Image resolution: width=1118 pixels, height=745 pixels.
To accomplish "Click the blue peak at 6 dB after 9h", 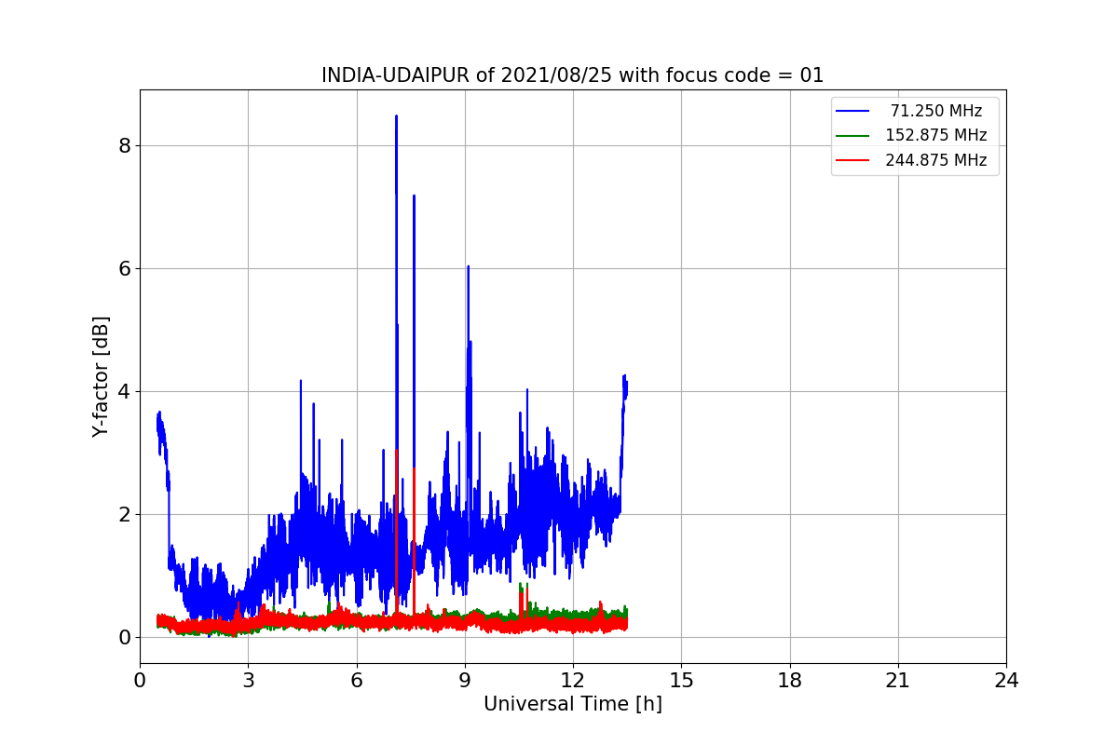I will point(468,267).
